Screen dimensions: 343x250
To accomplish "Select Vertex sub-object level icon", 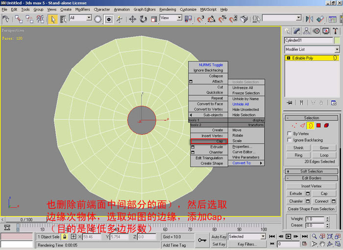I will (x=294, y=125).
